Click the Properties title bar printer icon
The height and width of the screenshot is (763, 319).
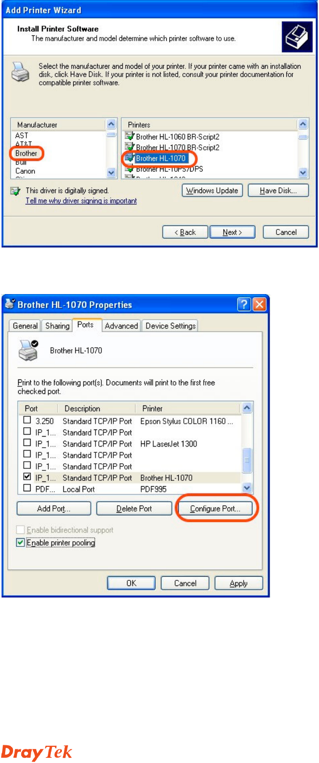pyautogui.click(x=10, y=304)
